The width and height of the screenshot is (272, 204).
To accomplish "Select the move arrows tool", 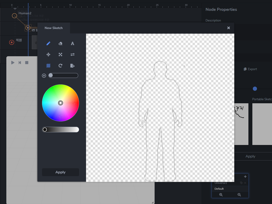I will click(48, 54).
